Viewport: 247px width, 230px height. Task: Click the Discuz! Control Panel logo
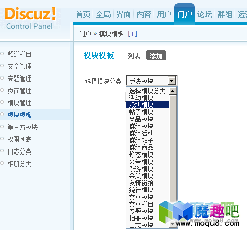coord(30,18)
